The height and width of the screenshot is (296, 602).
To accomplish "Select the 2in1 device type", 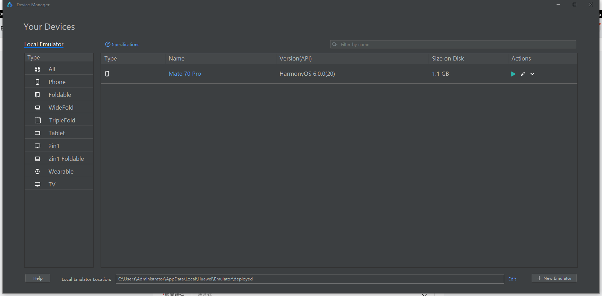I will click(x=59, y=146).
